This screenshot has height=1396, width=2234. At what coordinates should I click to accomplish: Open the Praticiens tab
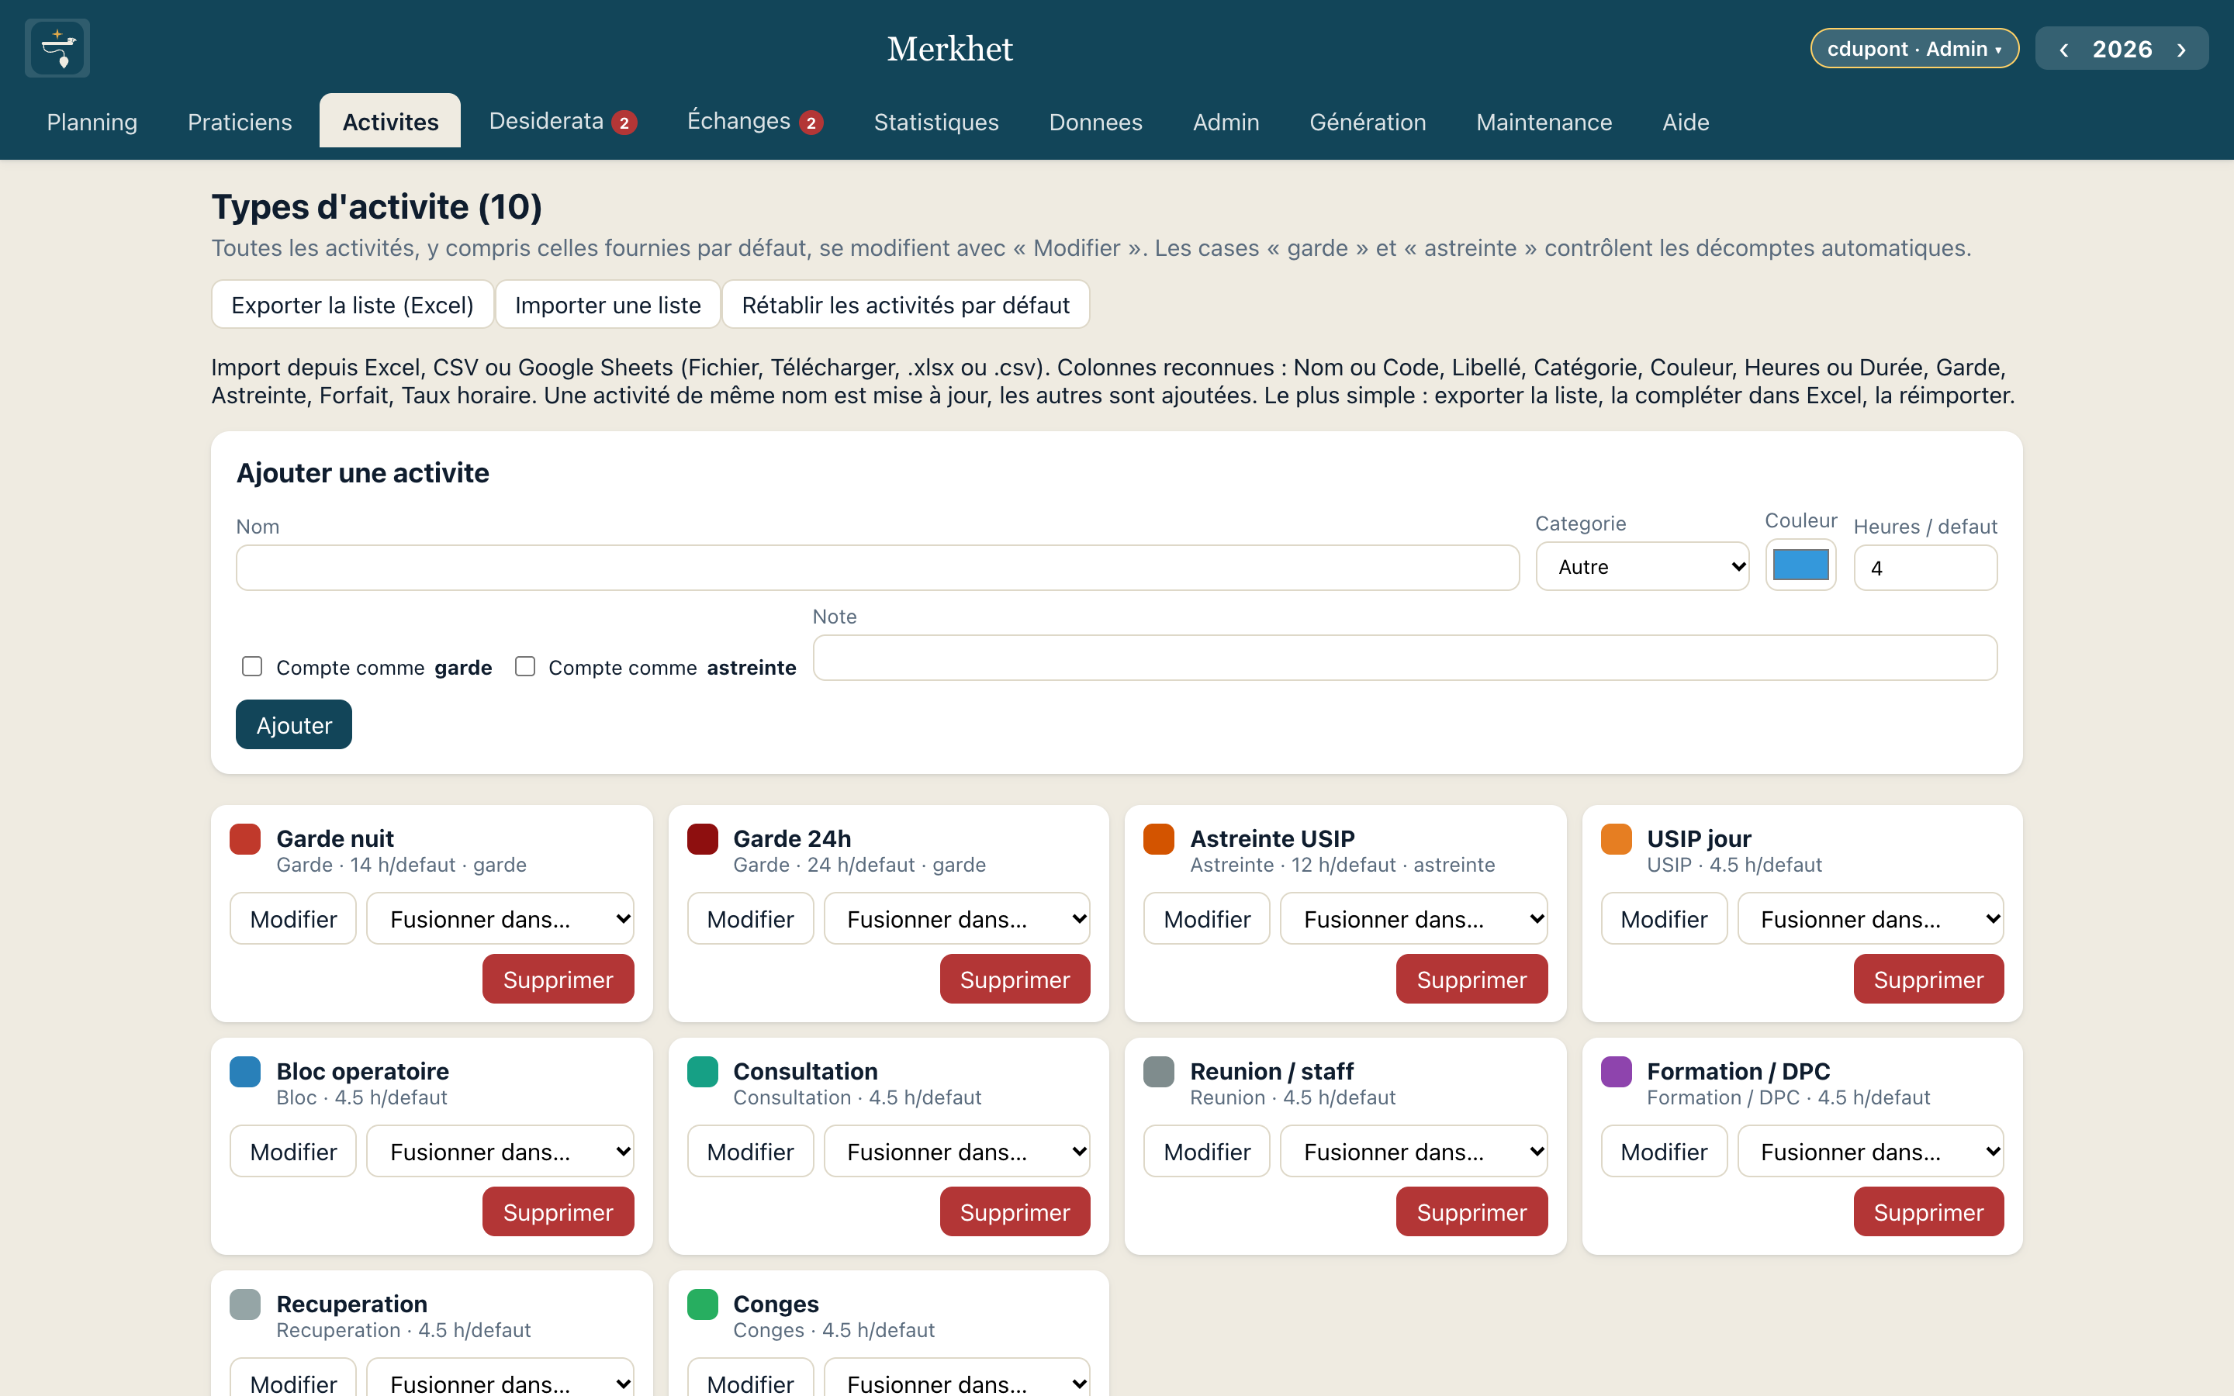coord(240,122)
